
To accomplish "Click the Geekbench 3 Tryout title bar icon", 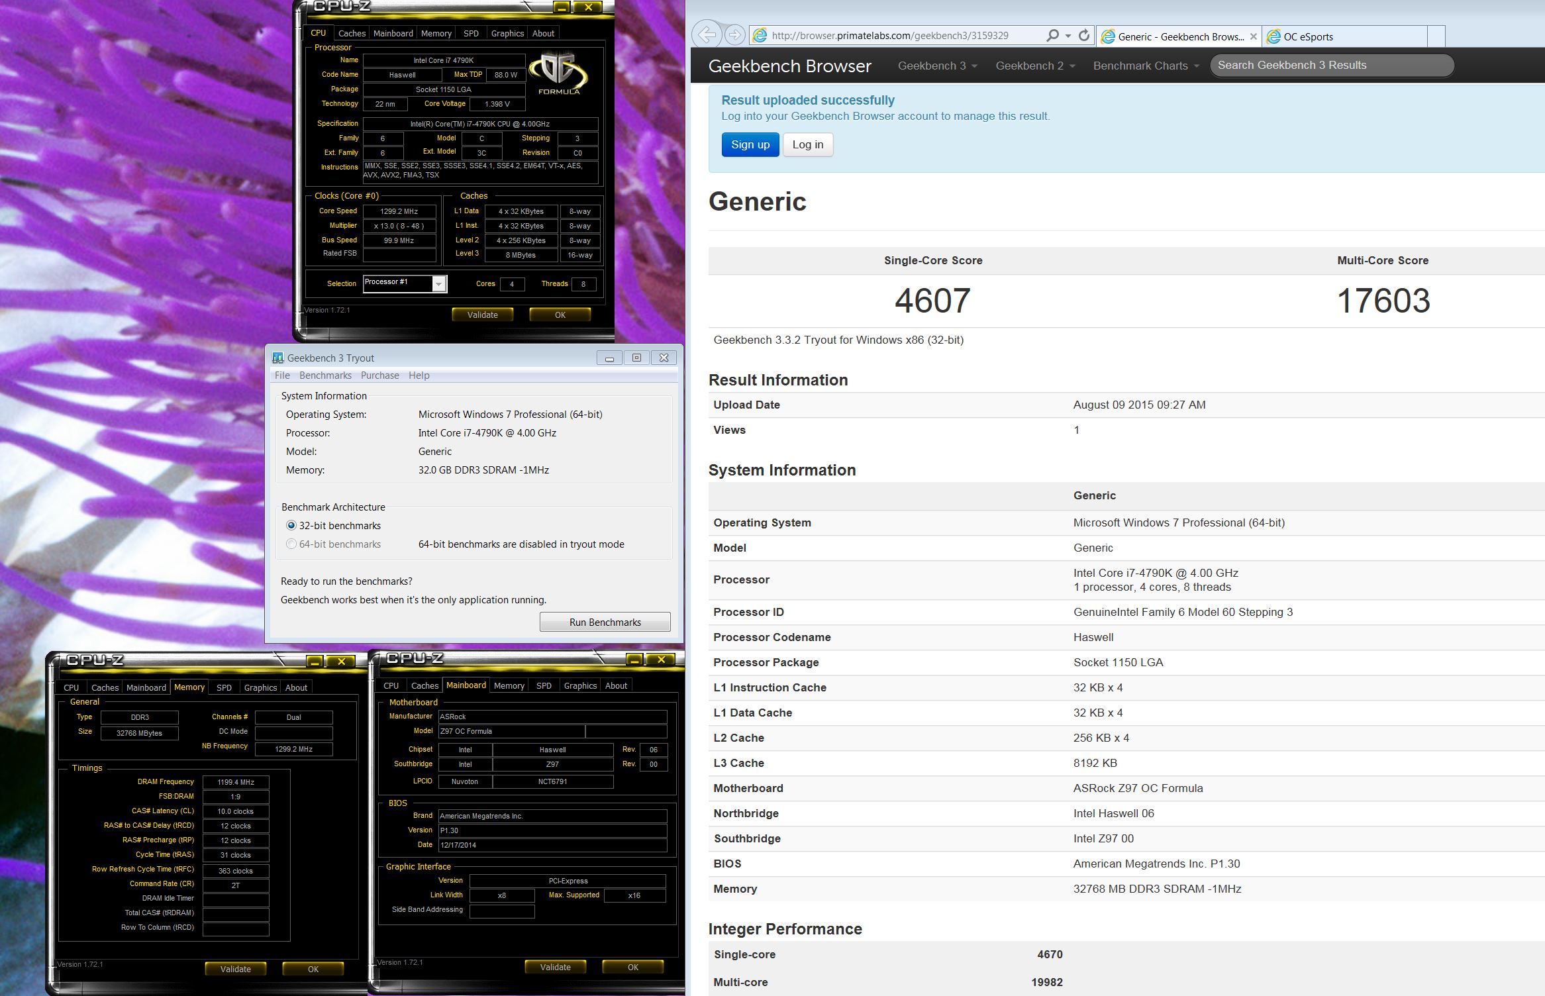I will click(277, 358).
